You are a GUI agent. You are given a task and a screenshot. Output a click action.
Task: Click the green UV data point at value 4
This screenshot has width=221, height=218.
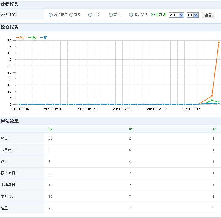coord(212,100)
